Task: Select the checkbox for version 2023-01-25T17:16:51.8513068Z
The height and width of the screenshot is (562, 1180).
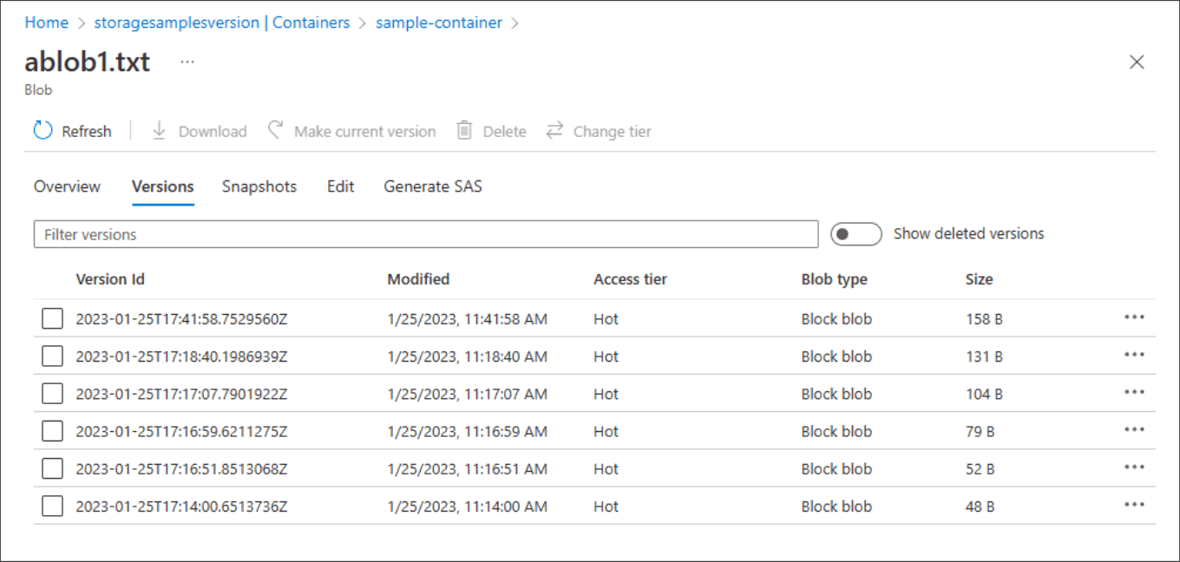Action: 52,469
